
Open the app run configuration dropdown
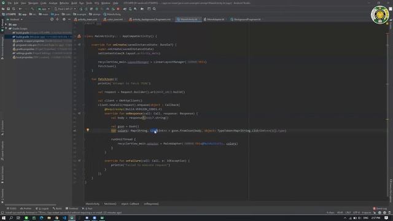44,9
